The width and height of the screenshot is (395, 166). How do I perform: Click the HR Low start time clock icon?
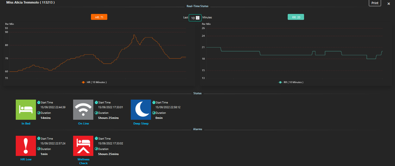coord(39,138)
